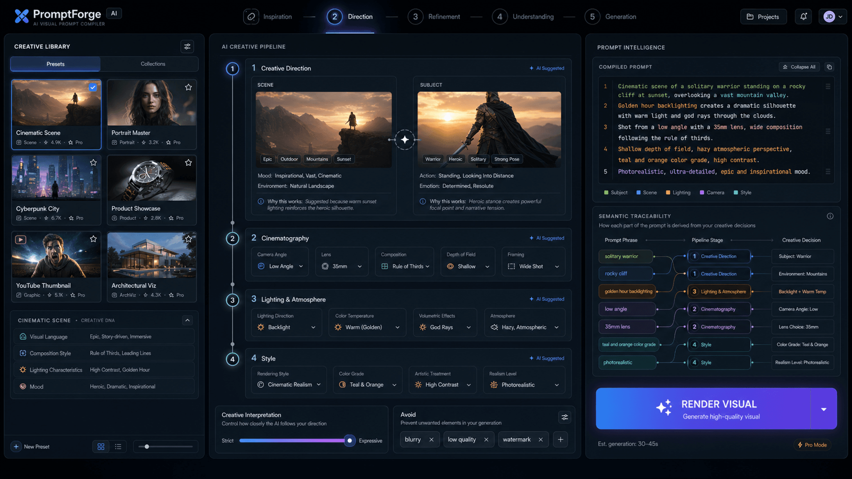Open the Volumetric Effects God Rays dropdown

445,327
